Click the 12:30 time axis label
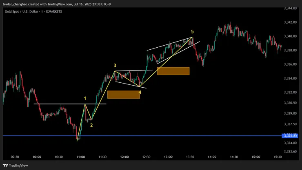Image resolution: width=302 pixels, height=170 pixels. (147, 157)
